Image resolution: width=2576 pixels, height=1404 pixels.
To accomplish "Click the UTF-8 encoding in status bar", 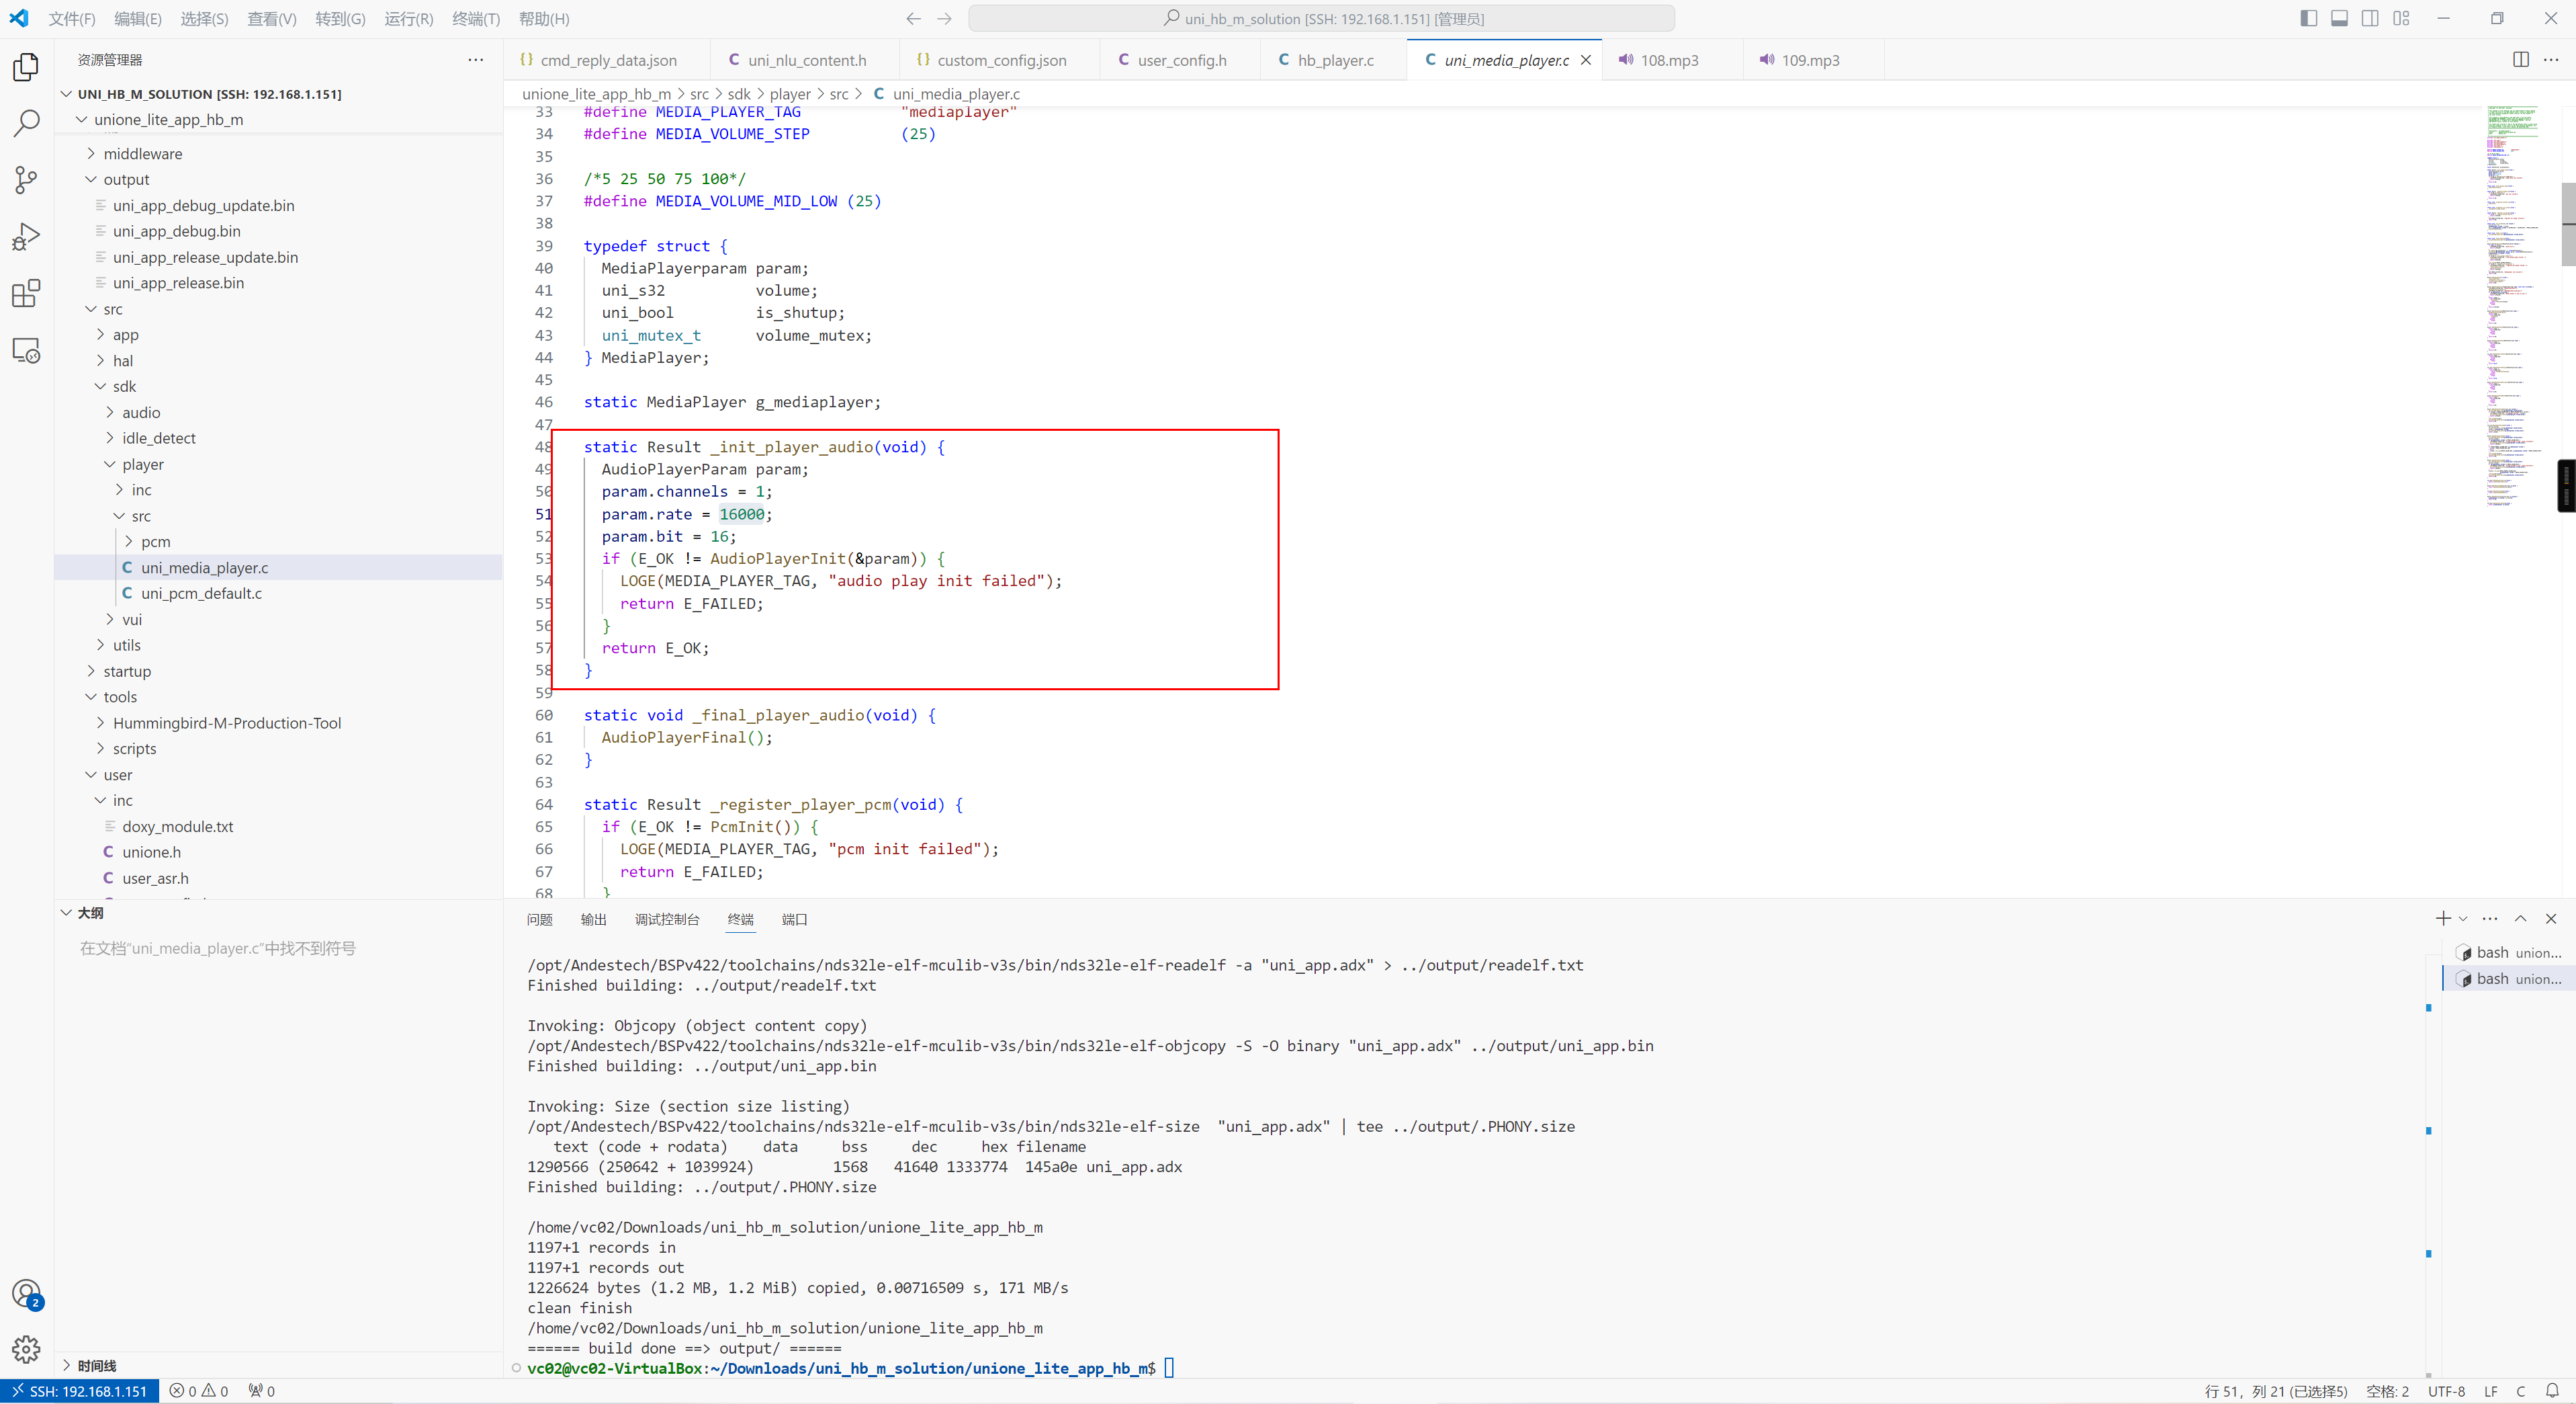I will pyautogui.click(x=2446, y=1391).
